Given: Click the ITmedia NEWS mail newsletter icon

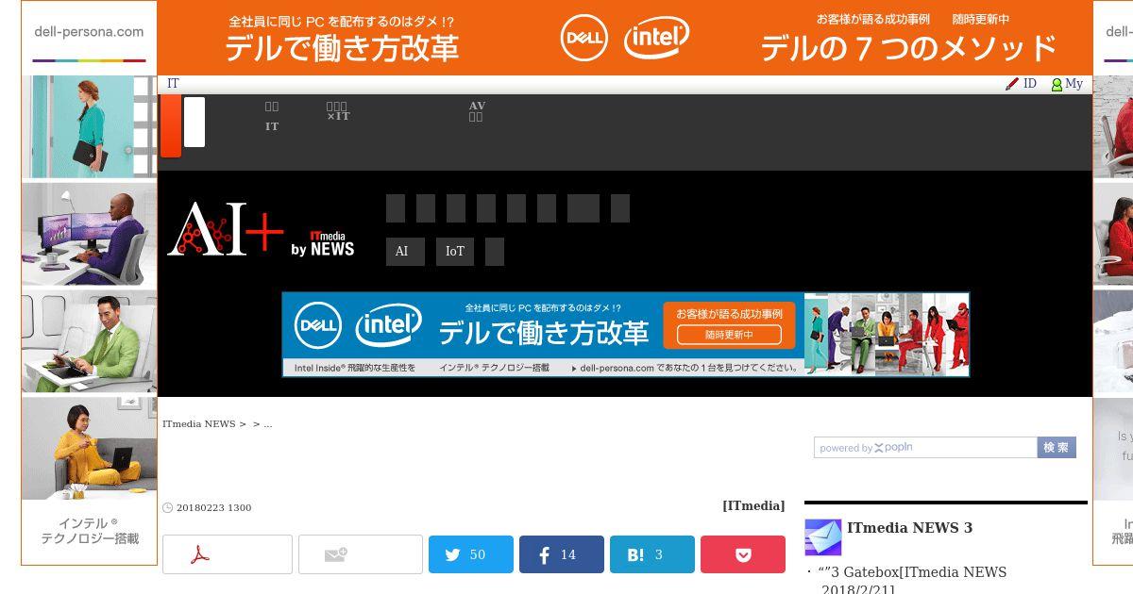Looking at the screenshot, I should (822, 537).
